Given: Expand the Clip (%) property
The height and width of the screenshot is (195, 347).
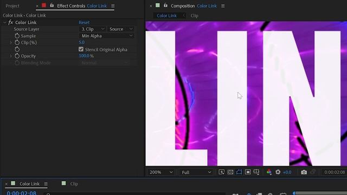Looking at the screenshot, I should tap(10, 42).
